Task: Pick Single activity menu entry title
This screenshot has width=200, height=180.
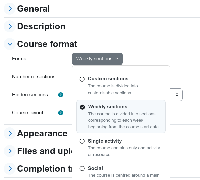Action: [105, 141]
